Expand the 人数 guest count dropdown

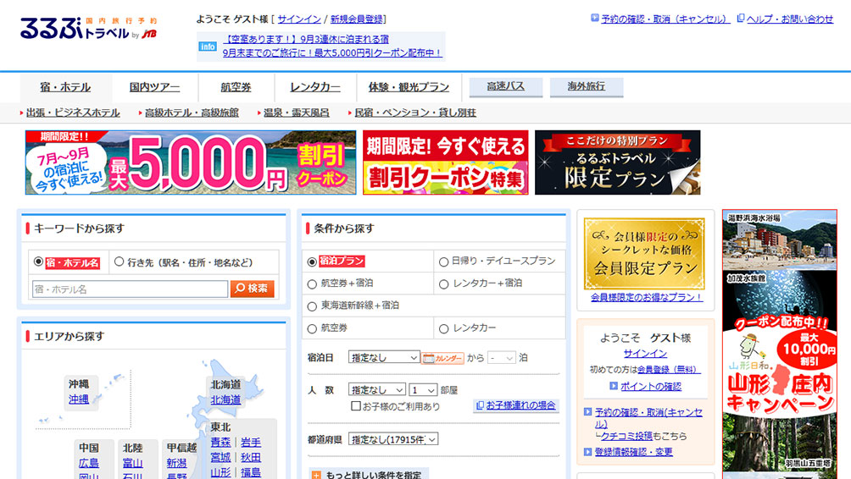[377, 390]
